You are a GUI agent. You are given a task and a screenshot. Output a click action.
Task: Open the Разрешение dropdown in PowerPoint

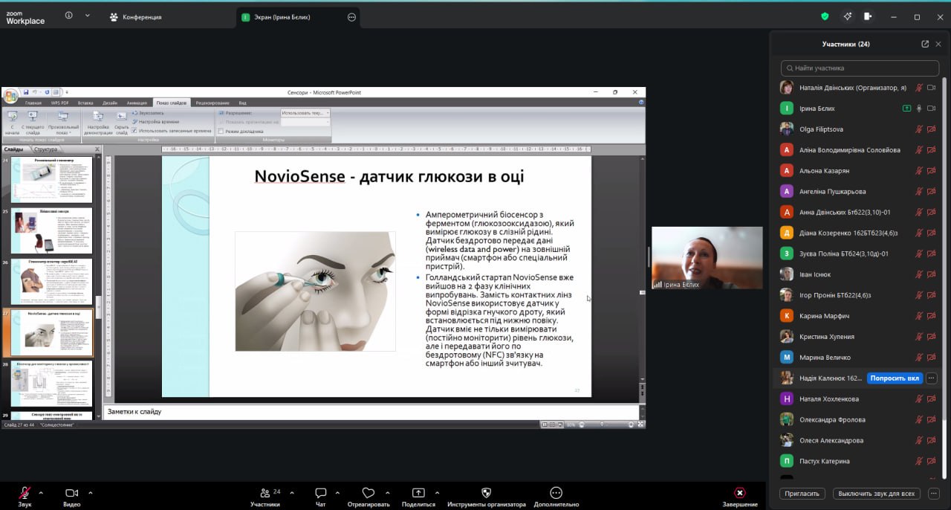pyautogui.click(x=305, y=113)
